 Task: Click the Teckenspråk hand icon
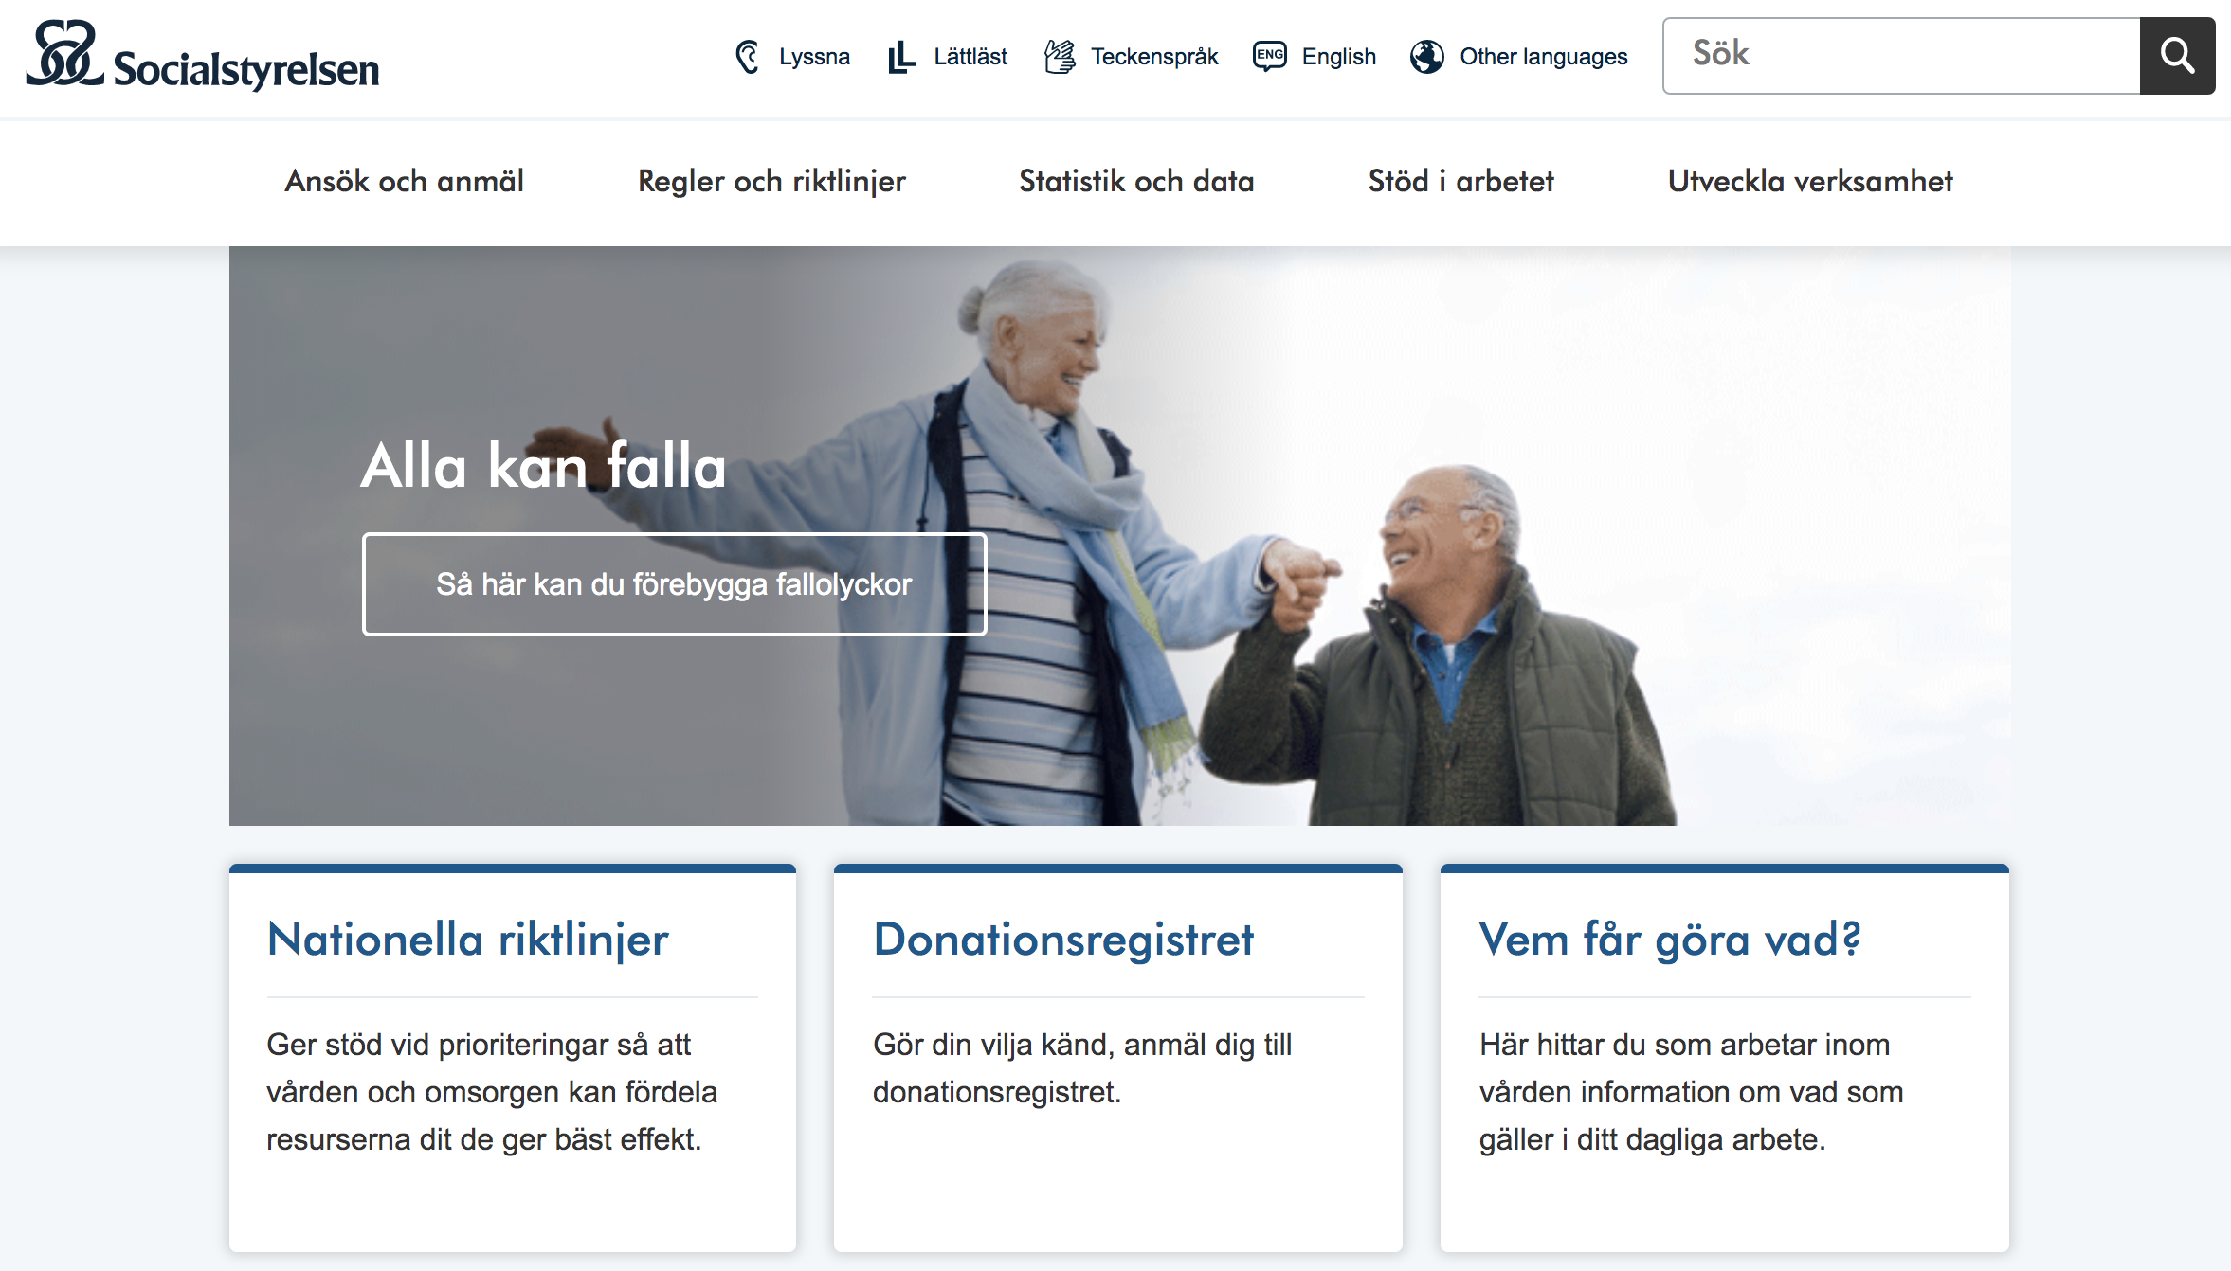1060,57
